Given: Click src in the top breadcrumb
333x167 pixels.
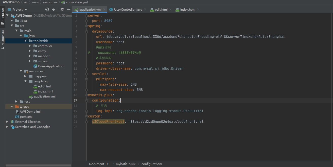Looking at the screenshot, I should 26,2.
